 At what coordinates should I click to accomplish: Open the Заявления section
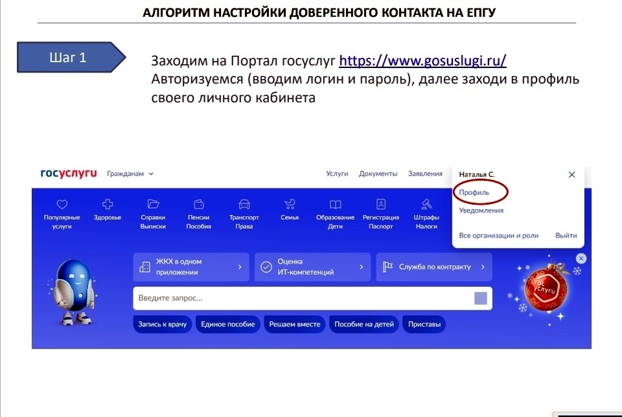coord(425,174)
